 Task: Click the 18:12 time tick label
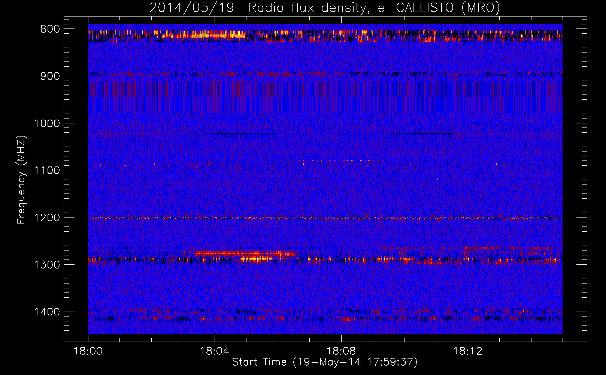click(468, 351)
